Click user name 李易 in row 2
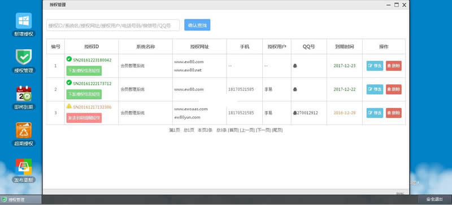 point(268,90)
